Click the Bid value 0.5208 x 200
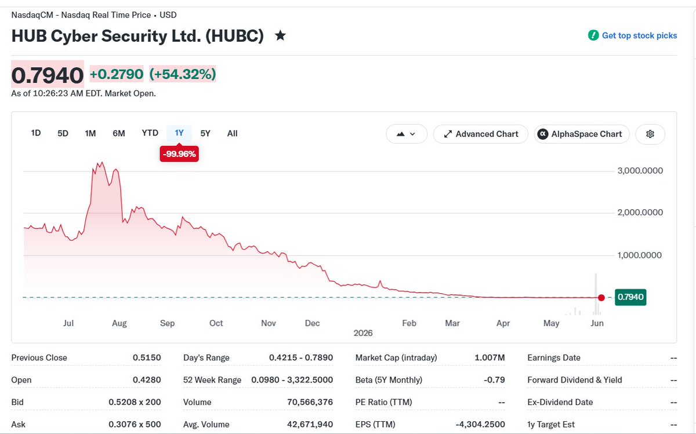This screenshot has width=696, height=434. point(135,402)
